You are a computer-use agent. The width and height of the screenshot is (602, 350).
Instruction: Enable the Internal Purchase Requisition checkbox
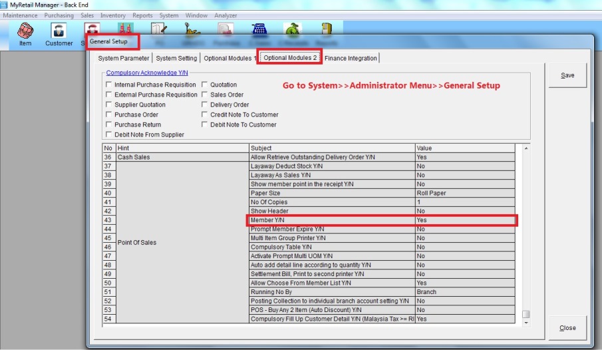click(x=109, y=85)
